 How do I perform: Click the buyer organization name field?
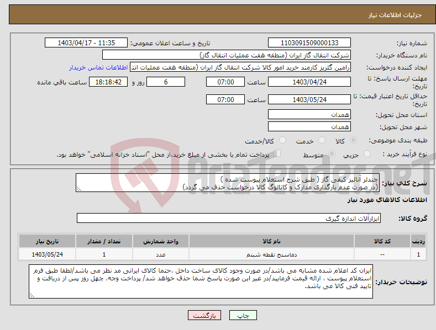click(227, 55)
